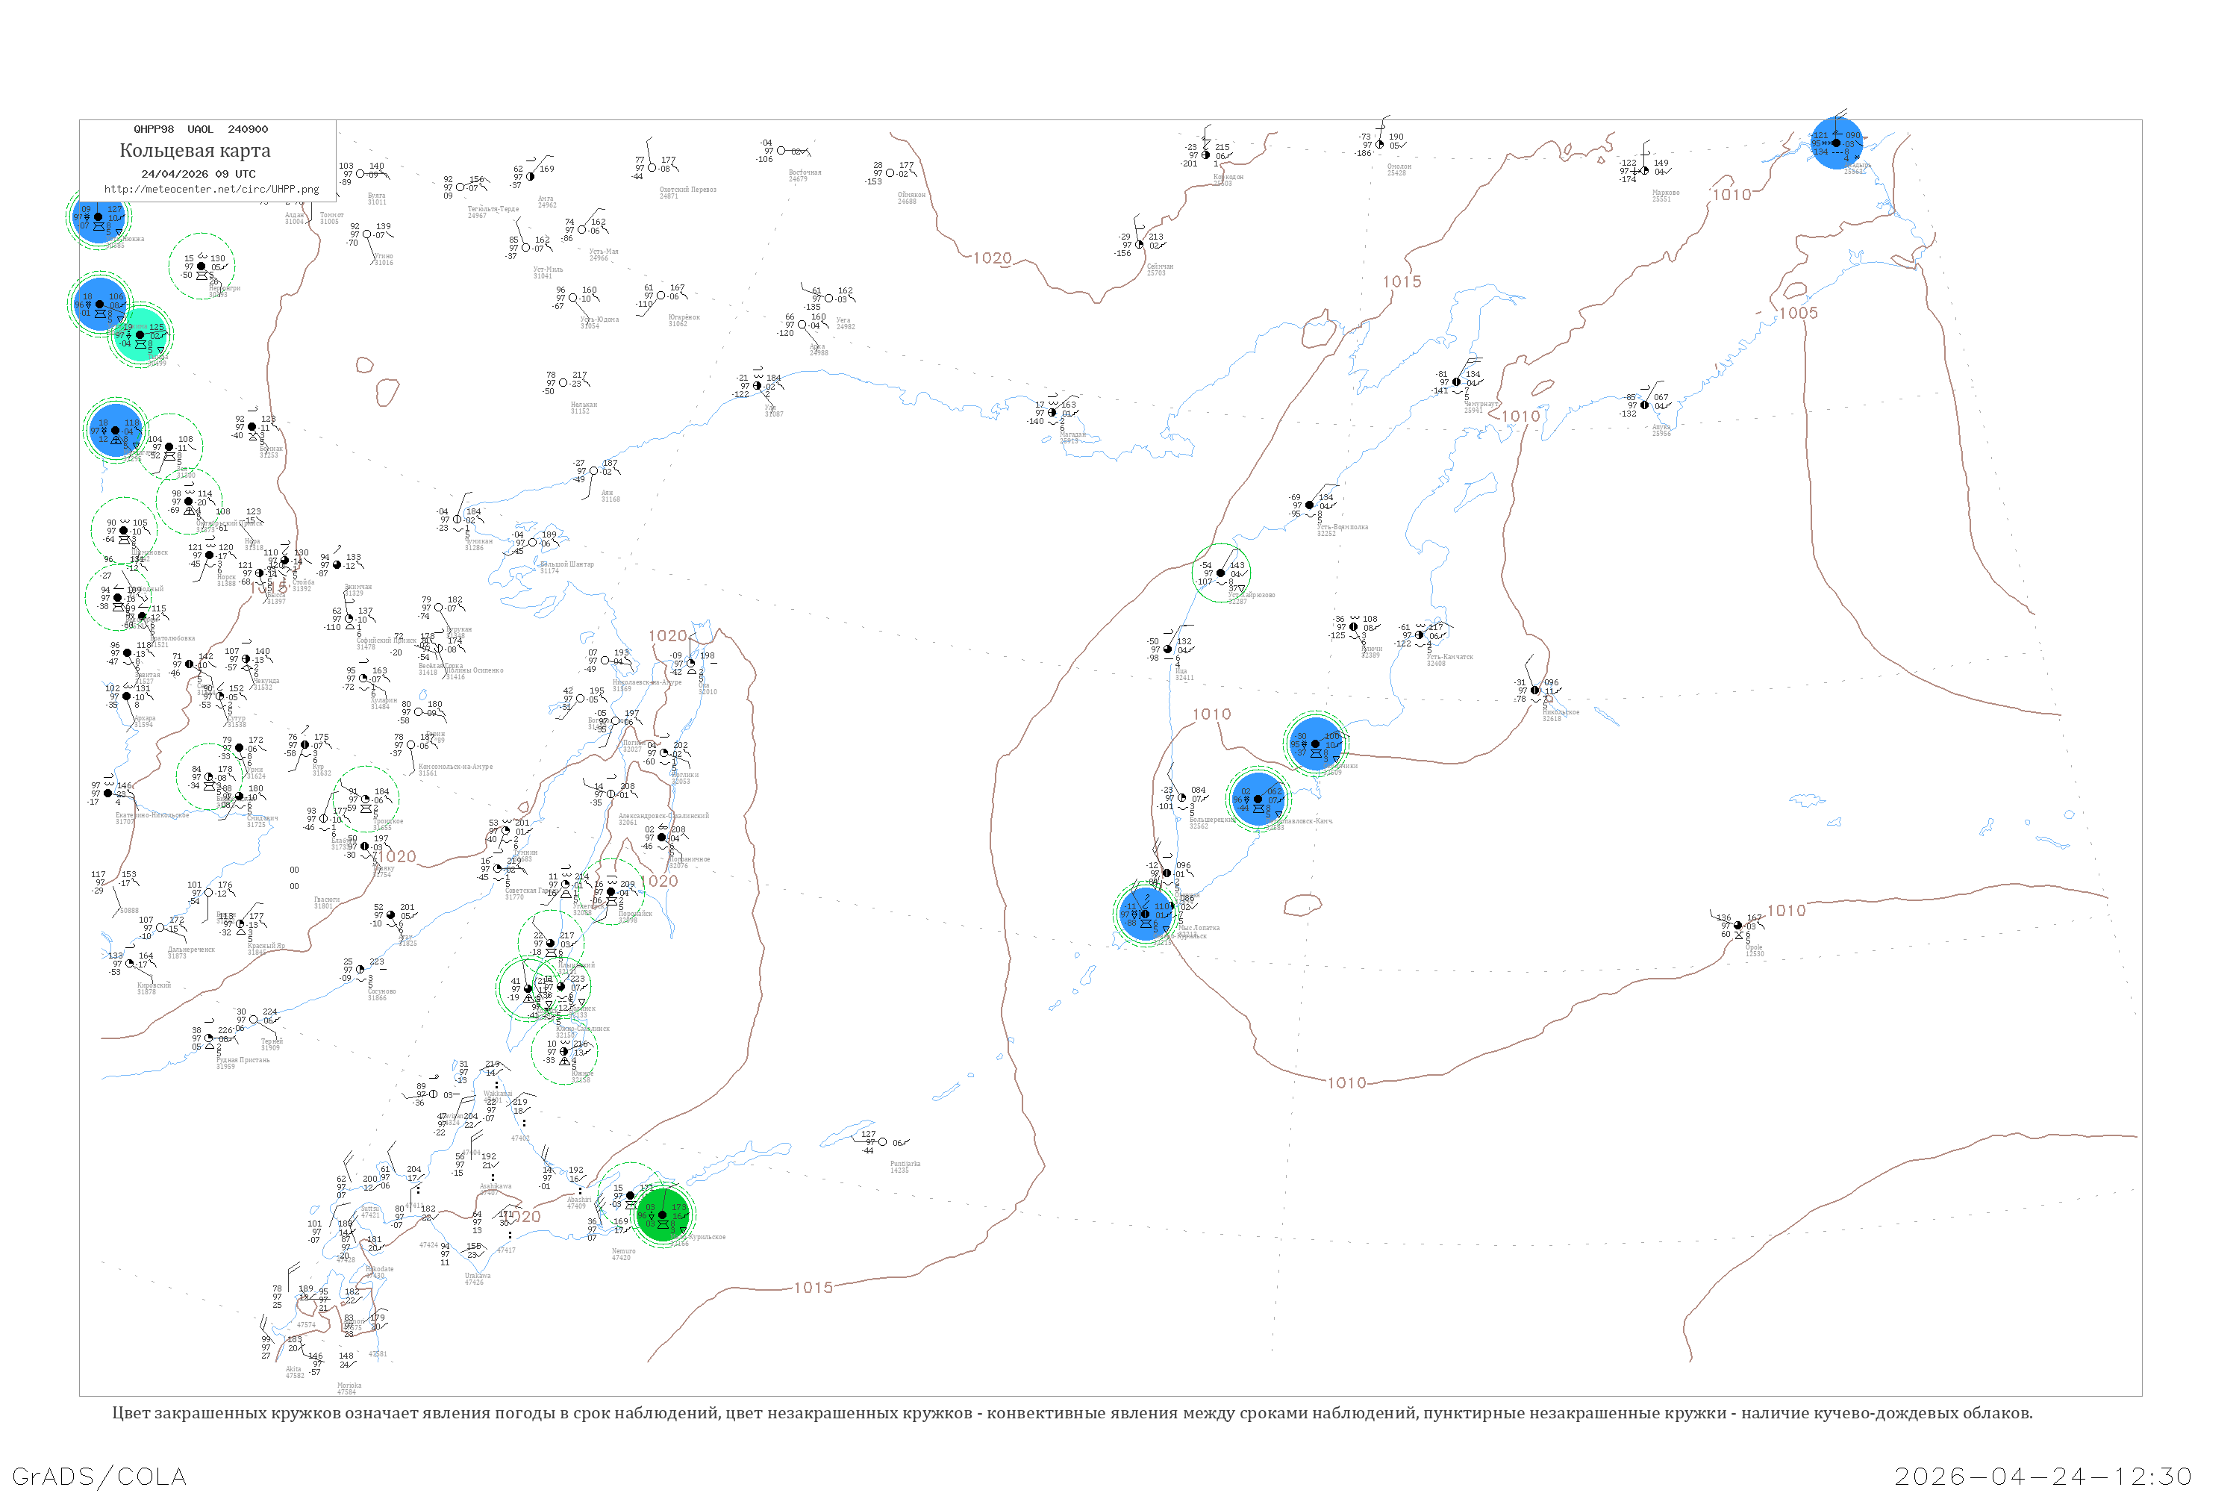Click the cyan filled circle on the left edge

pos(141,334)
